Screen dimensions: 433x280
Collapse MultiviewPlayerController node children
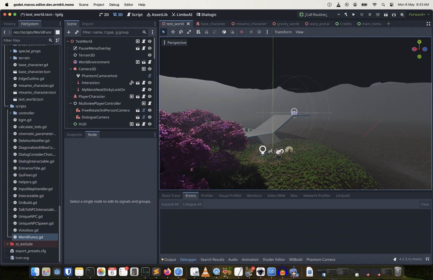coord(71,103)
